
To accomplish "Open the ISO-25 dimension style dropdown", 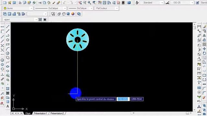I will (182, 3).
